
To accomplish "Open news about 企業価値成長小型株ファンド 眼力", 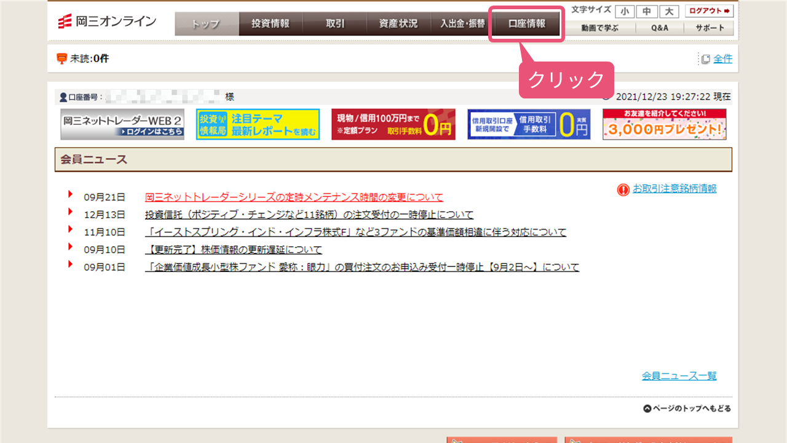I will pyautogui.click(x=362, y=267).
